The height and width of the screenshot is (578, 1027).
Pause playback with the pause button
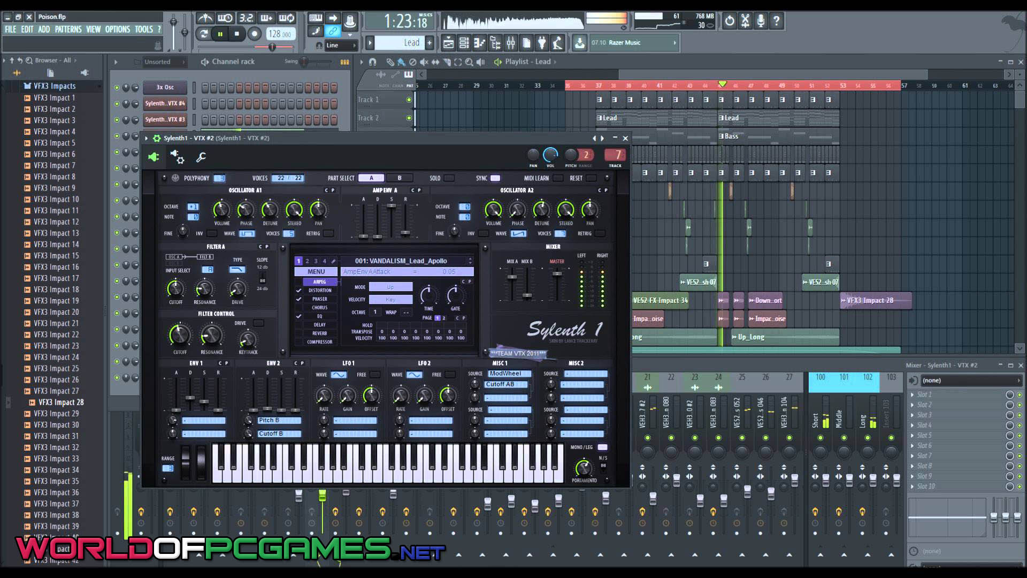[x=220, y=34]
